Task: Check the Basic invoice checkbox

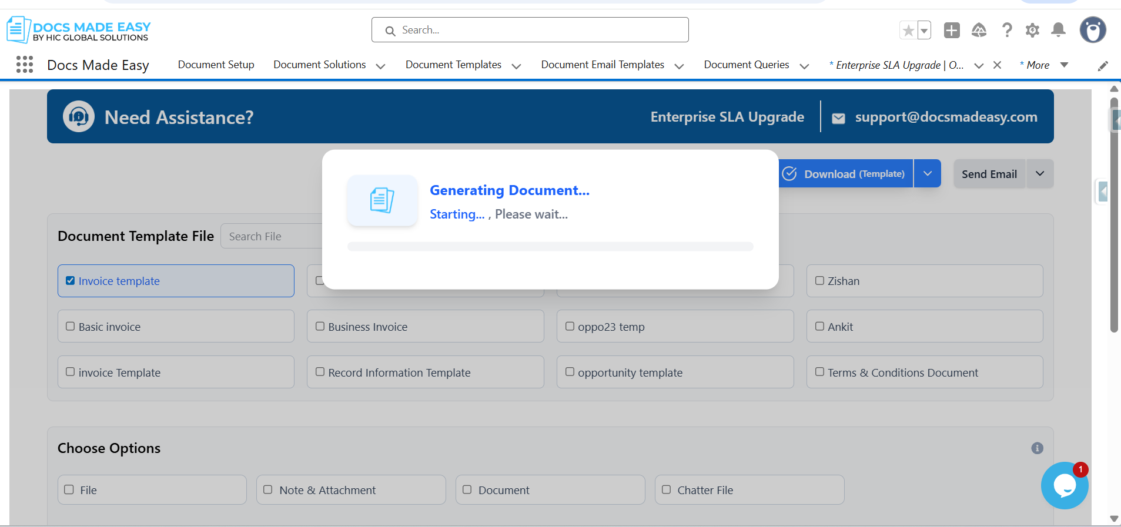Action: [x=71, y=326]
